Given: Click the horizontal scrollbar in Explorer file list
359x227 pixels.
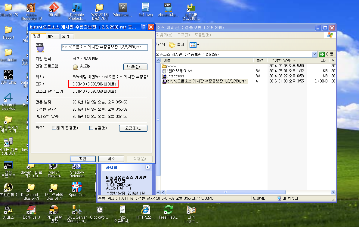Looking at the screenshot, I should coord(225,192).
